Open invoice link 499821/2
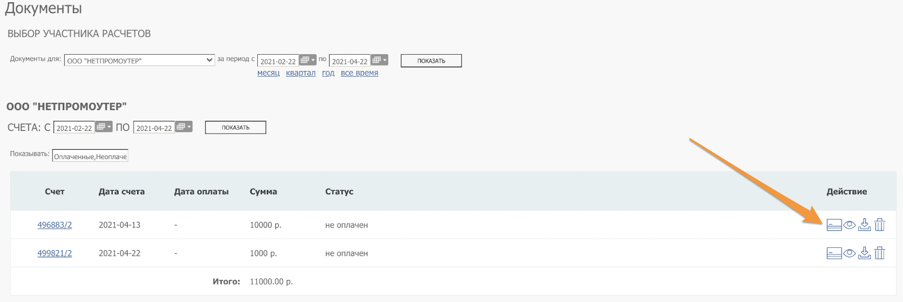Image resolution: width=903 pixels, height=302 pixels. coord(55,253)
